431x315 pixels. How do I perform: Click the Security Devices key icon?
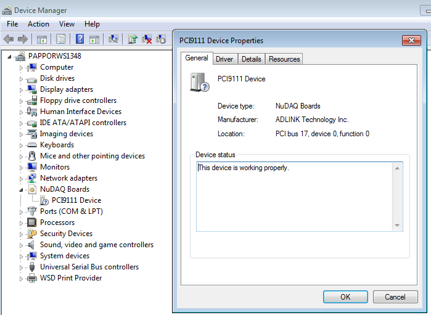click(32, 234)
